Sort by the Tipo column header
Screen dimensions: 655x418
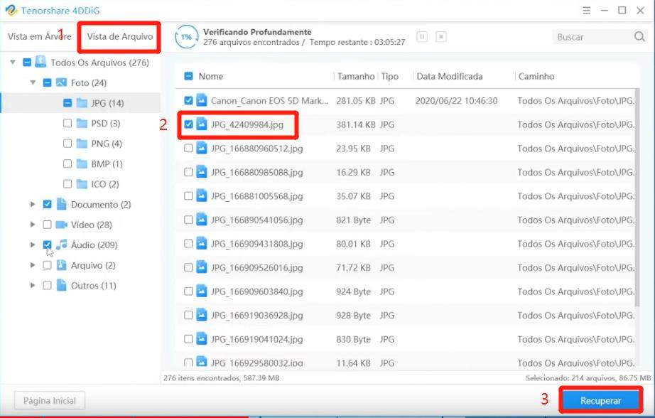pos(389,76)
